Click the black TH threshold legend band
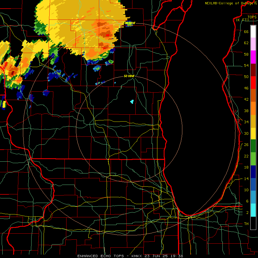This screenshot has height=258, width=258. (x=253, y=223)
